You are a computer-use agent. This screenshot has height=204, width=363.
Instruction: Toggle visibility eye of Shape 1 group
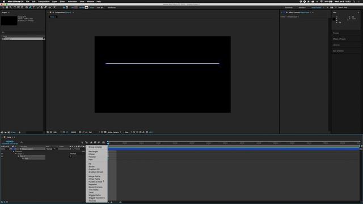[2, 154]
